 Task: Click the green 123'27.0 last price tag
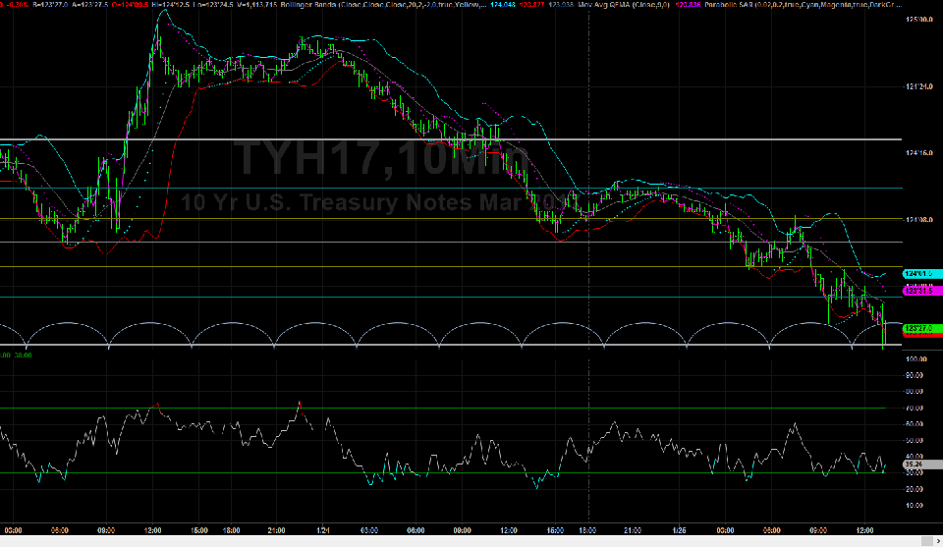(917, 328)
